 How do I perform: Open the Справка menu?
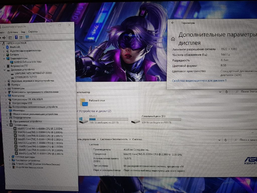[x=33, y=32]
